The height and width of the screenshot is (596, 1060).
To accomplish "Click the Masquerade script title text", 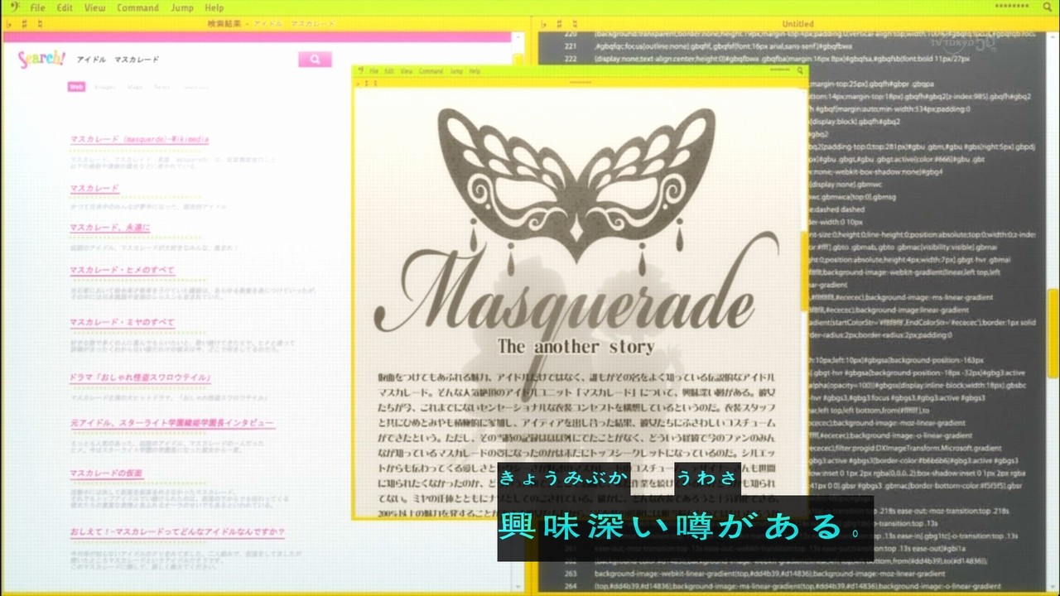I will [x=576, y=286].
